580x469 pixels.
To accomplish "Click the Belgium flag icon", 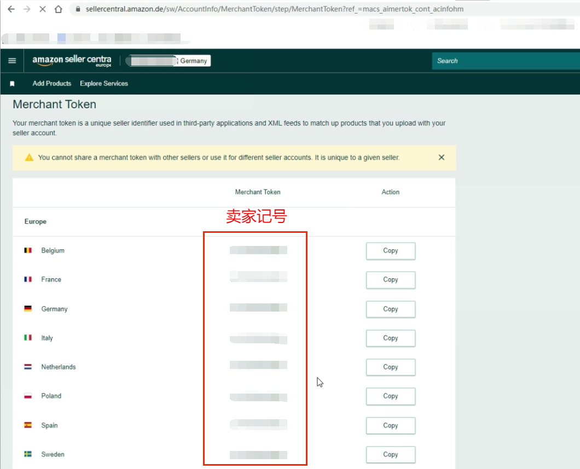I will [x=28, y=250].
